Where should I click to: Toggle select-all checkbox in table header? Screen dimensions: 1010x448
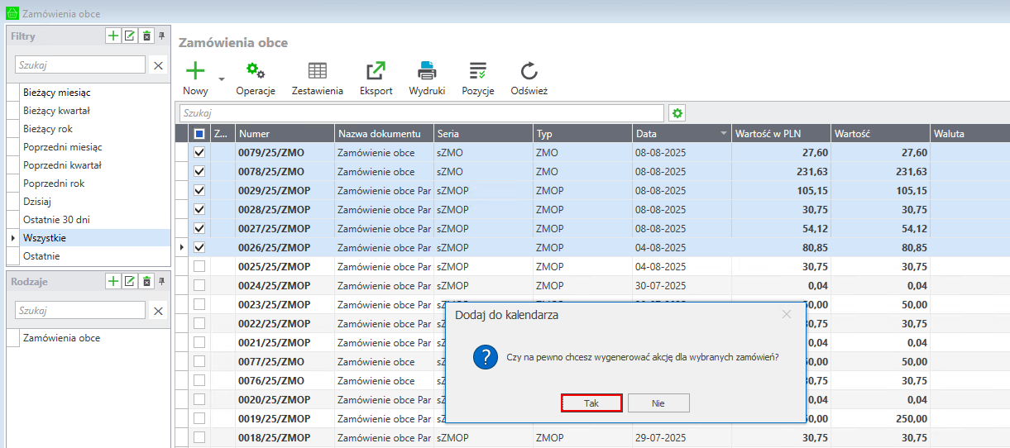(199, 134)
